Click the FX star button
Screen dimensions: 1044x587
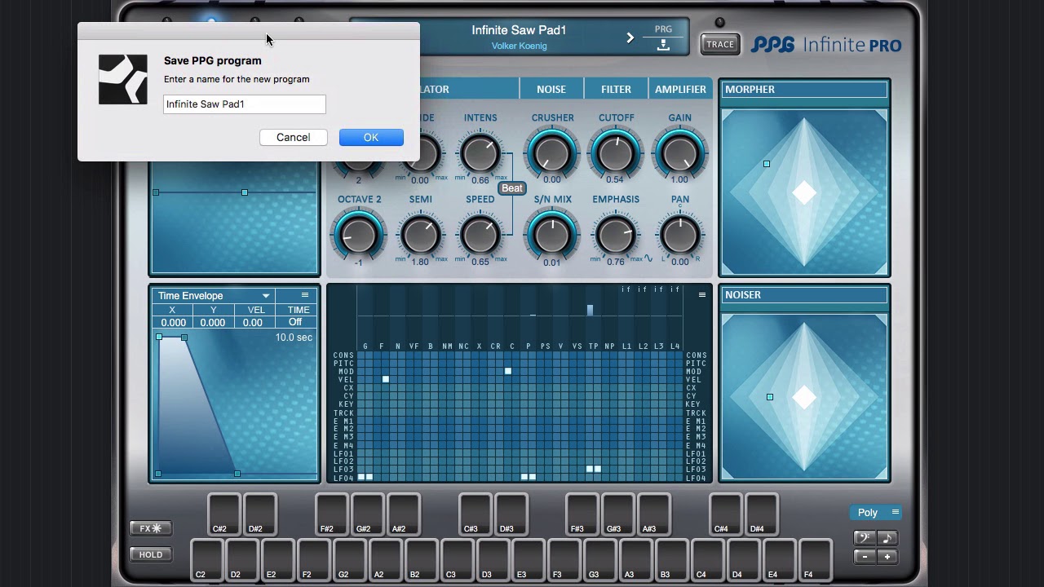(x=150, y=528)
